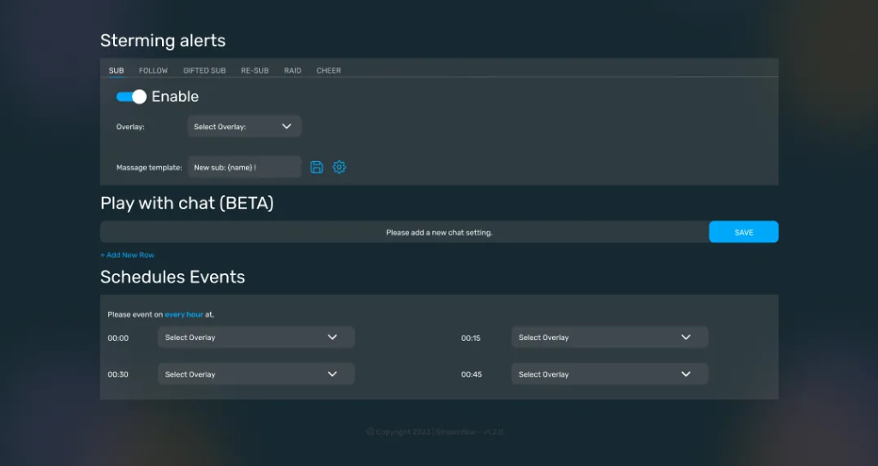Switch to the RE-SUB tab
Screen dimensions: 878x466
(255, 70)
